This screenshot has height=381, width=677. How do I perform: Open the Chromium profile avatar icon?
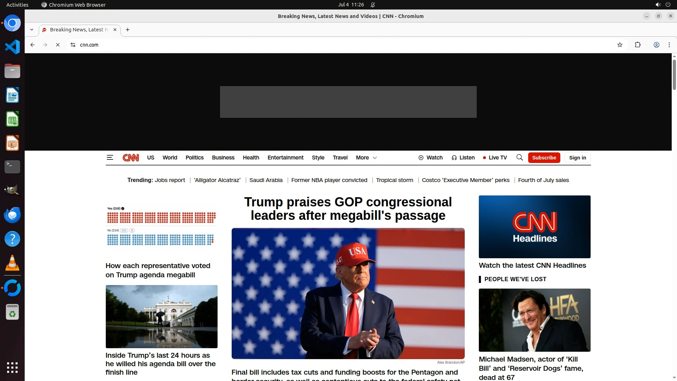click(657, 45)
